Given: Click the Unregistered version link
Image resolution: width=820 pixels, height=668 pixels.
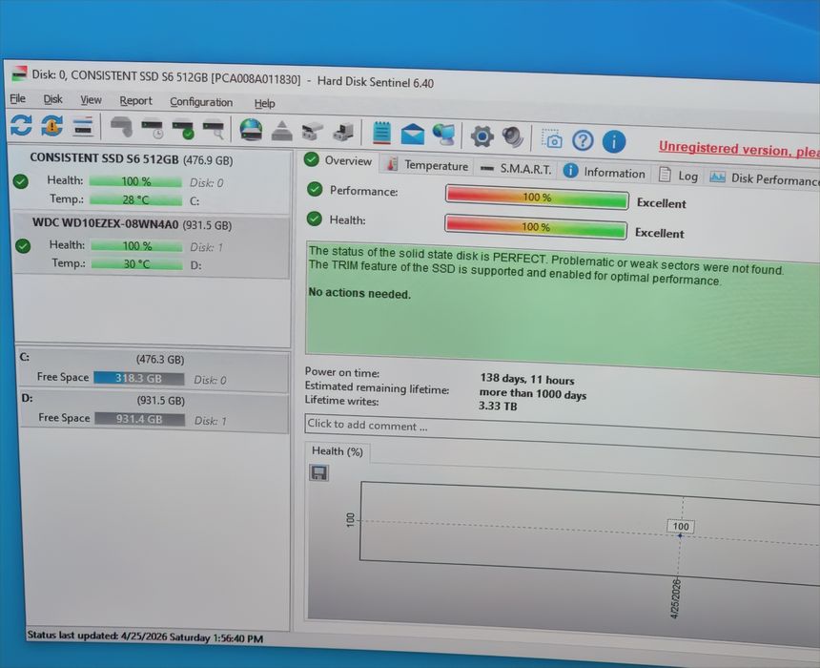Looking at the screenshot, I should 739,149.
